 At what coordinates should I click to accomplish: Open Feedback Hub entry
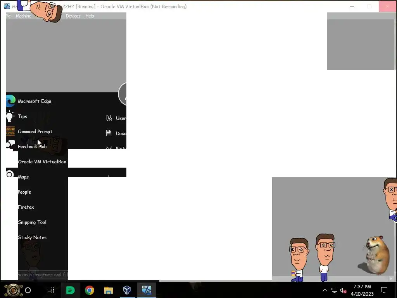[32, 146]
